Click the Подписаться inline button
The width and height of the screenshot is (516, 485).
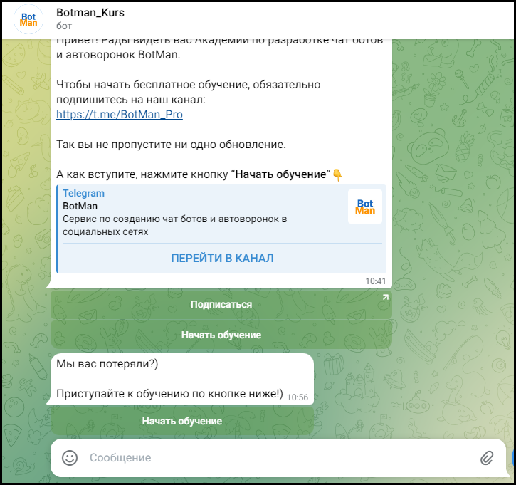pyautogui.click(x=221, y=305)
